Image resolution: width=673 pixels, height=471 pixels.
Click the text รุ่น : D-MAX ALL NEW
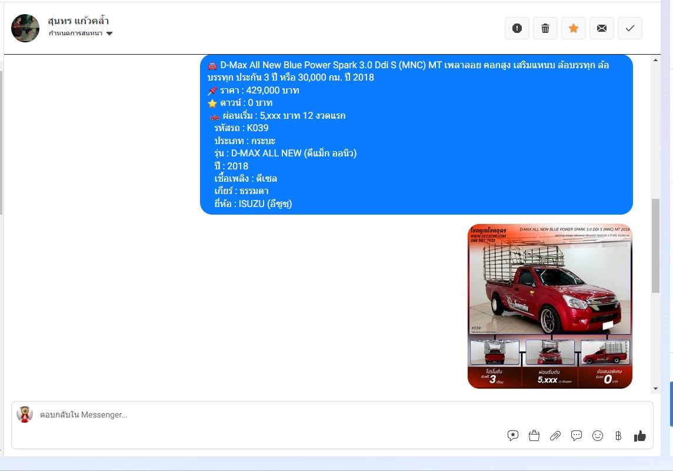(258, 153)
